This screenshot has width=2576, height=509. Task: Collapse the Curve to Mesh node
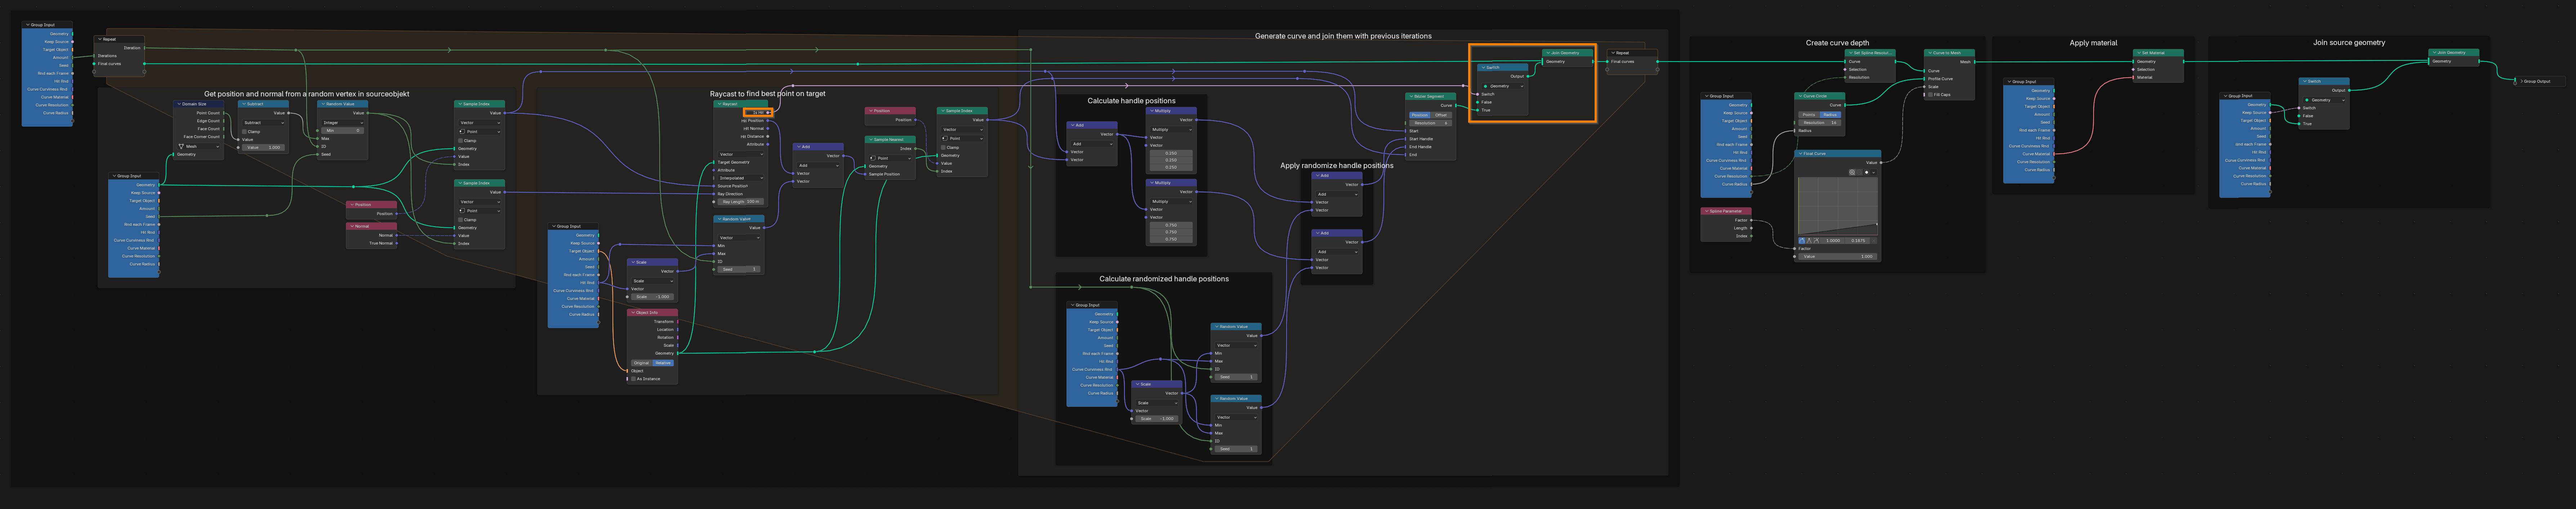[1930, 53]
